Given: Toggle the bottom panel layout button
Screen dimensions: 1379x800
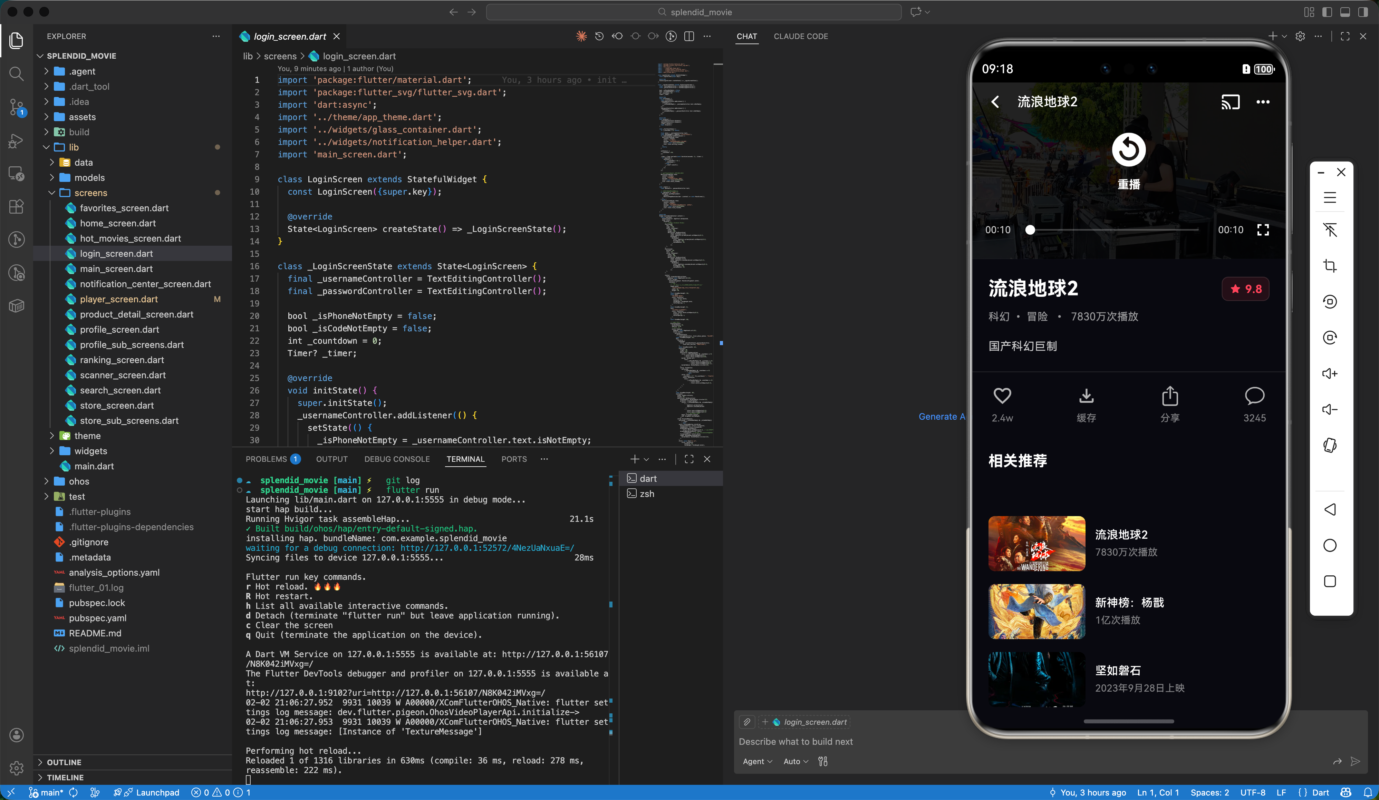Looking at the screenshot, I should tap(1344, 12).
